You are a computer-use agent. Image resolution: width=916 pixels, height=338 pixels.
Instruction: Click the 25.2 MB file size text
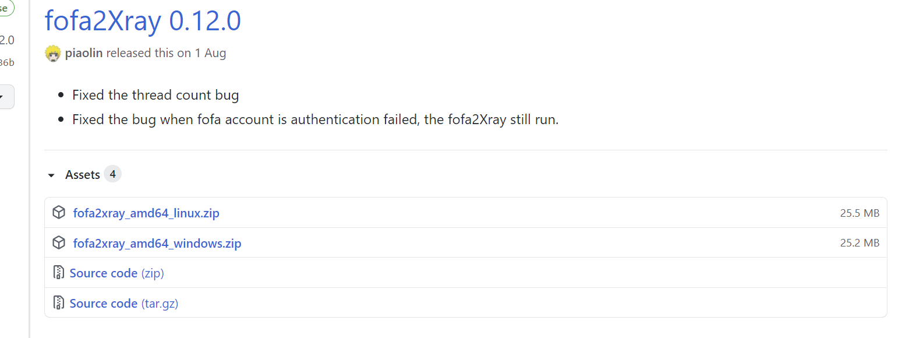click(x=860, y=243)
